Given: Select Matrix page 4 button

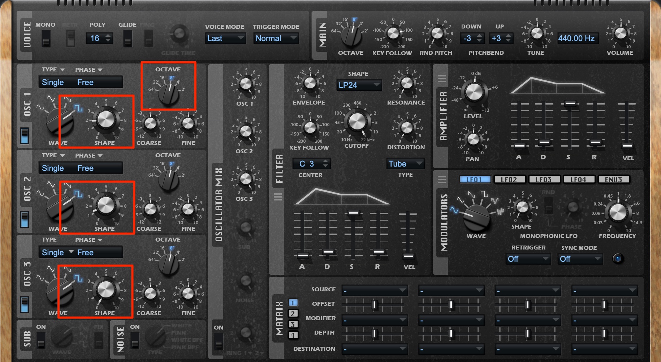Looking at the screenshot, I should 293,335.
